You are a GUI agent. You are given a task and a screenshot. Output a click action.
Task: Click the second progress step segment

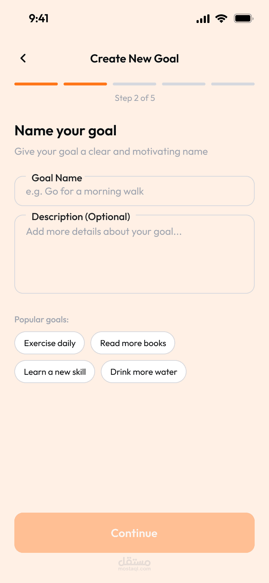click(x=85, y=84)
